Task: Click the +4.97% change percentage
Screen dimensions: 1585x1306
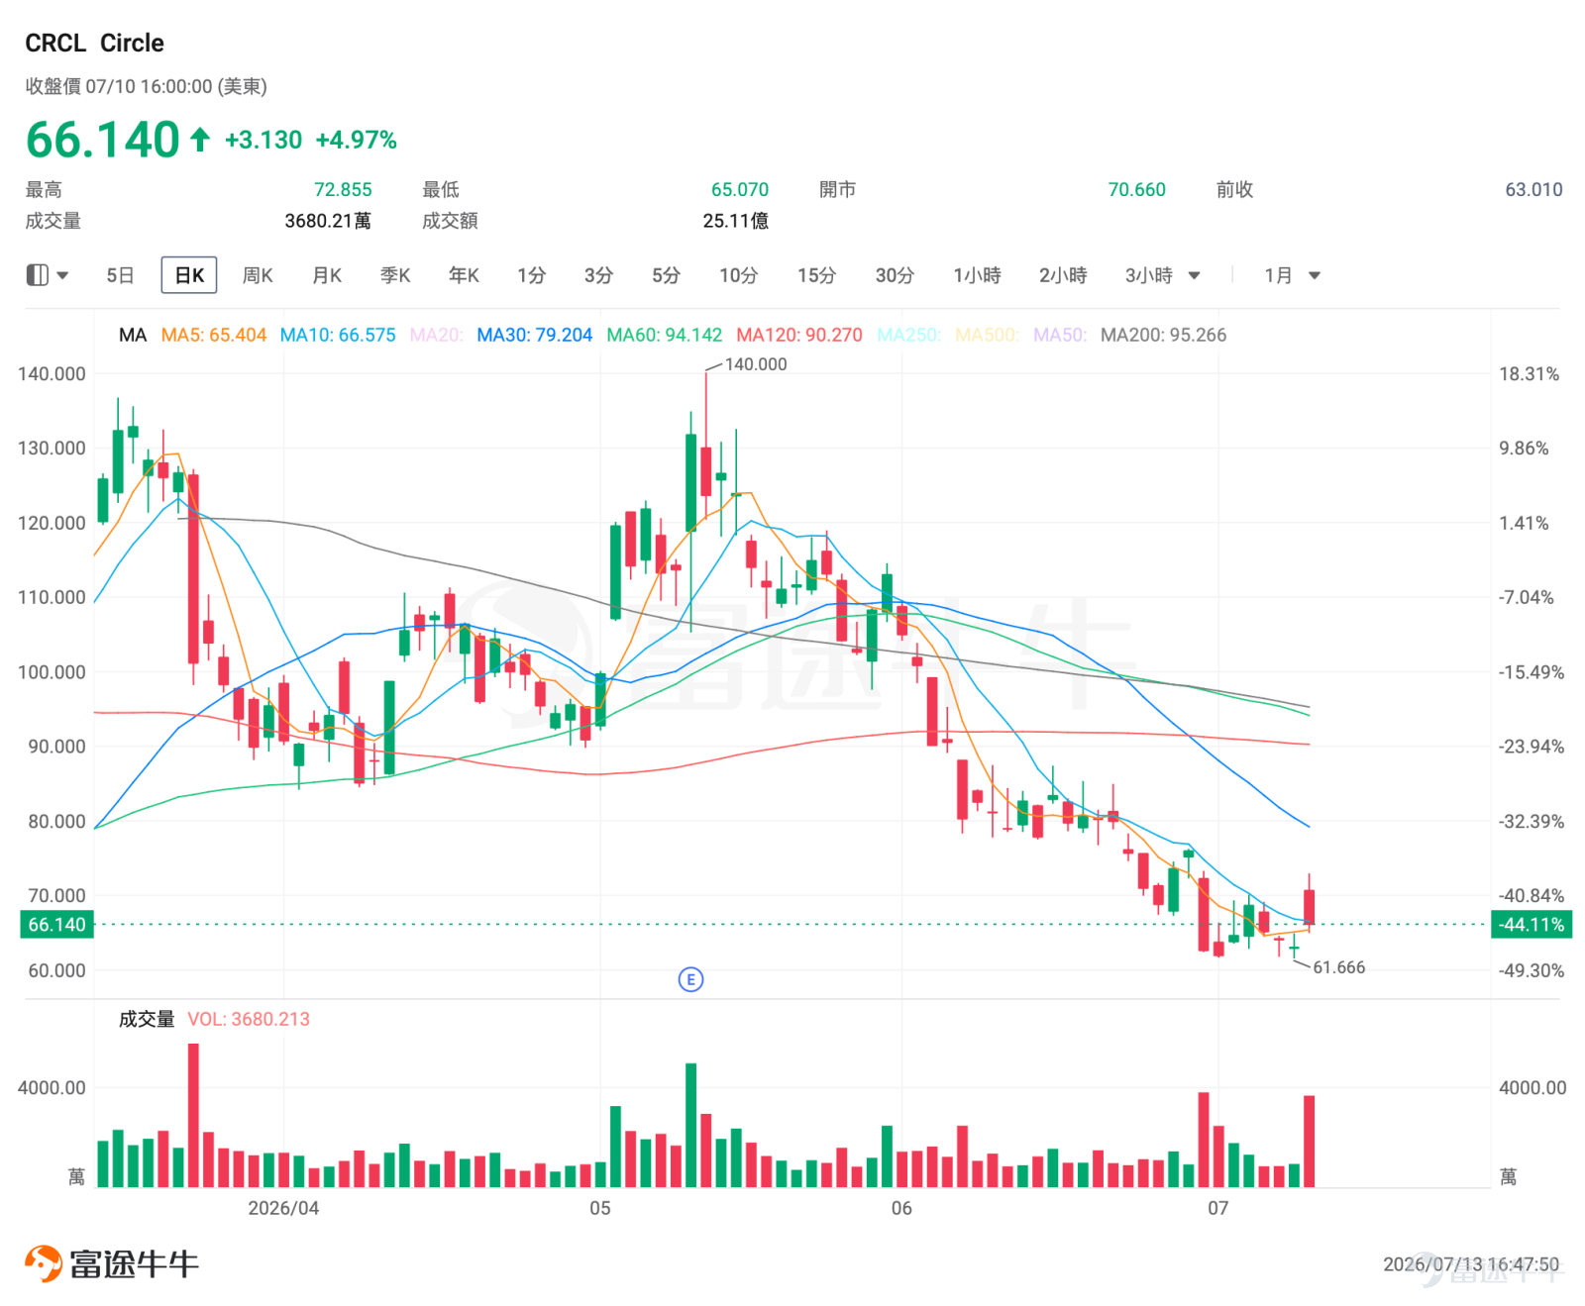Action: pos(356,141)
